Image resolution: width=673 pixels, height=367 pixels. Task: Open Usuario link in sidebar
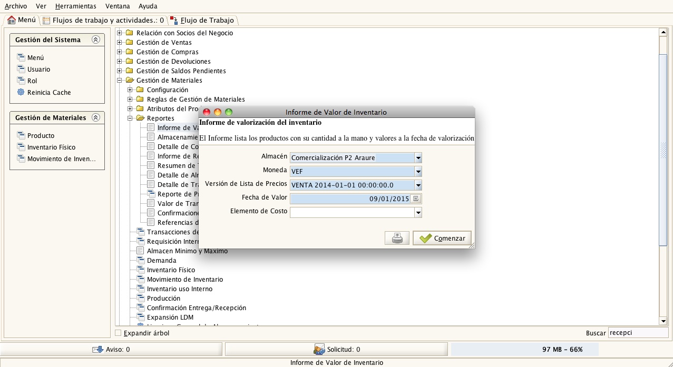(x=38, y=69)
